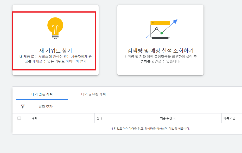This screenshot has width=242, height=153.
Task: Click the magnifier detail in the chart illustration
Action: tap(156, 29)
